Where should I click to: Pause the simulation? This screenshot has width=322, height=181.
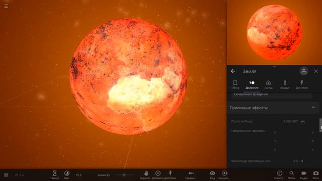6,175
